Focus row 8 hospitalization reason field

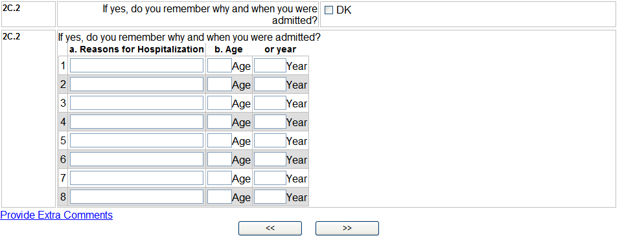coord(137,197)
